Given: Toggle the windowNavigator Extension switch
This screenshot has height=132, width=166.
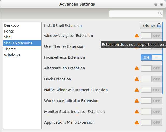Looking at the screenshot, I should tap(151, 36).
